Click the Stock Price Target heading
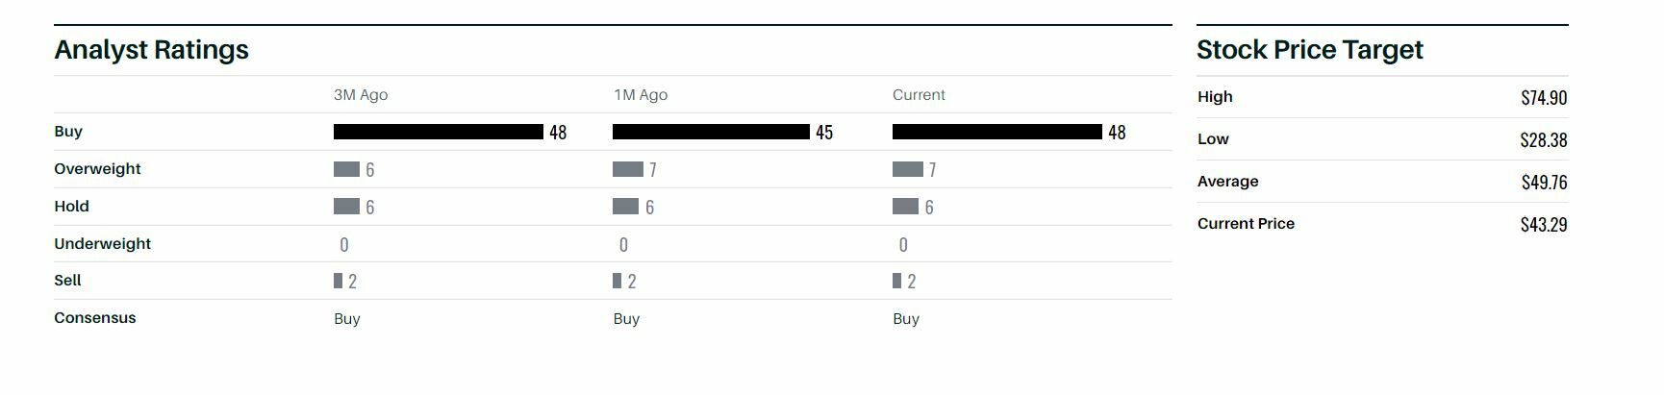 [x=1309, y=50]
